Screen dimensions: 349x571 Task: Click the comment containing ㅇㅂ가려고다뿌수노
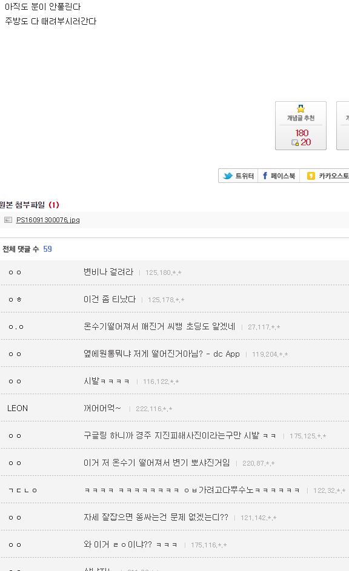(x=191, y=490)
